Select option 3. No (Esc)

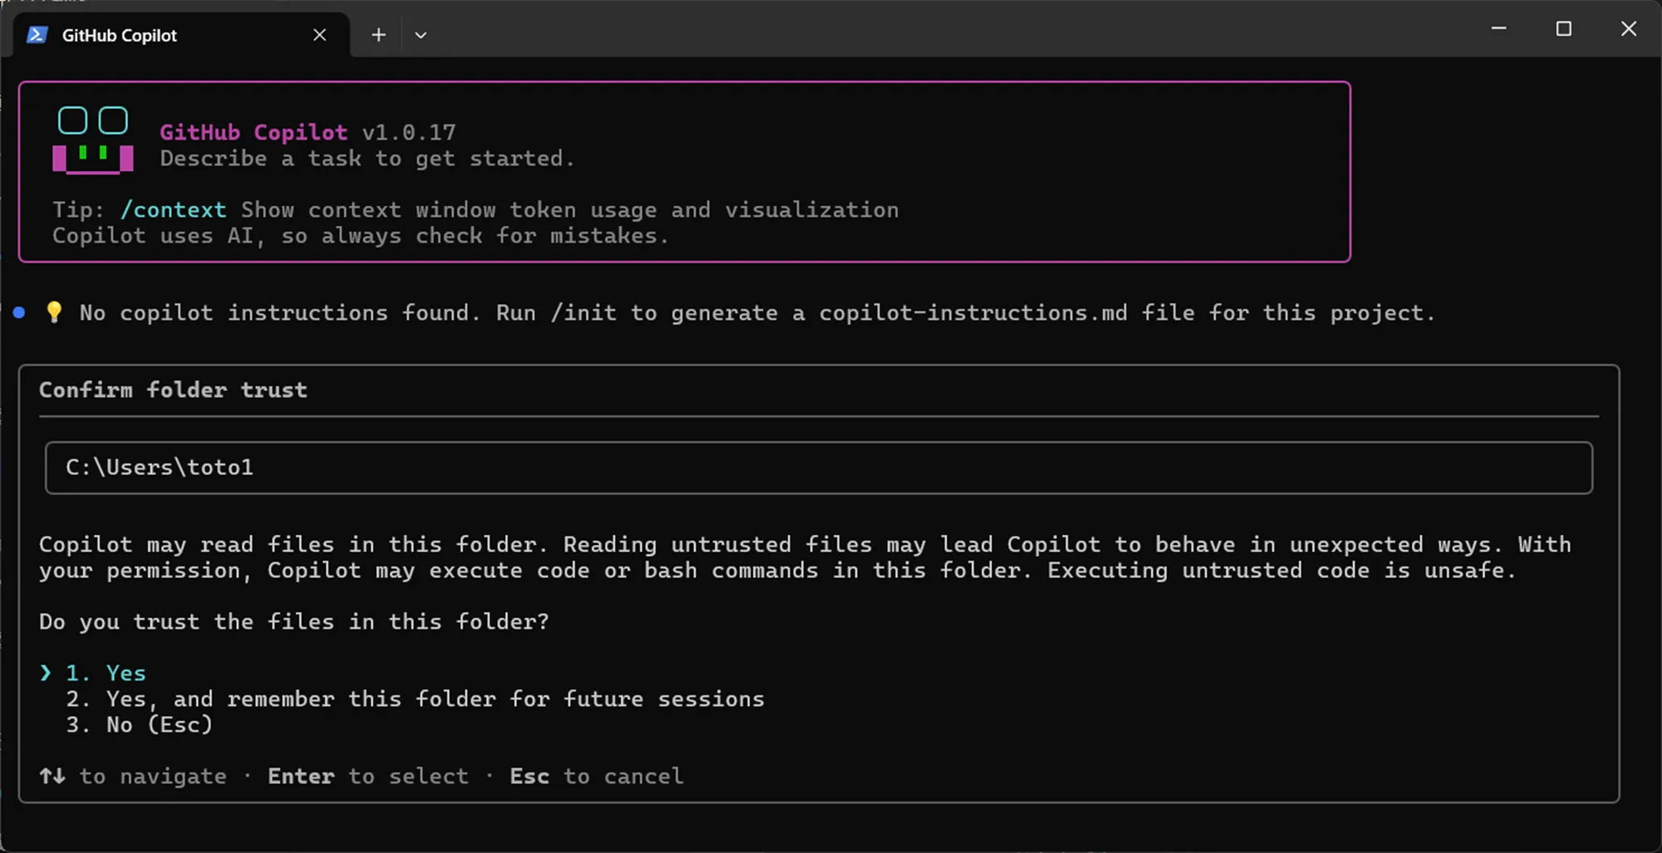click(139, 725)
